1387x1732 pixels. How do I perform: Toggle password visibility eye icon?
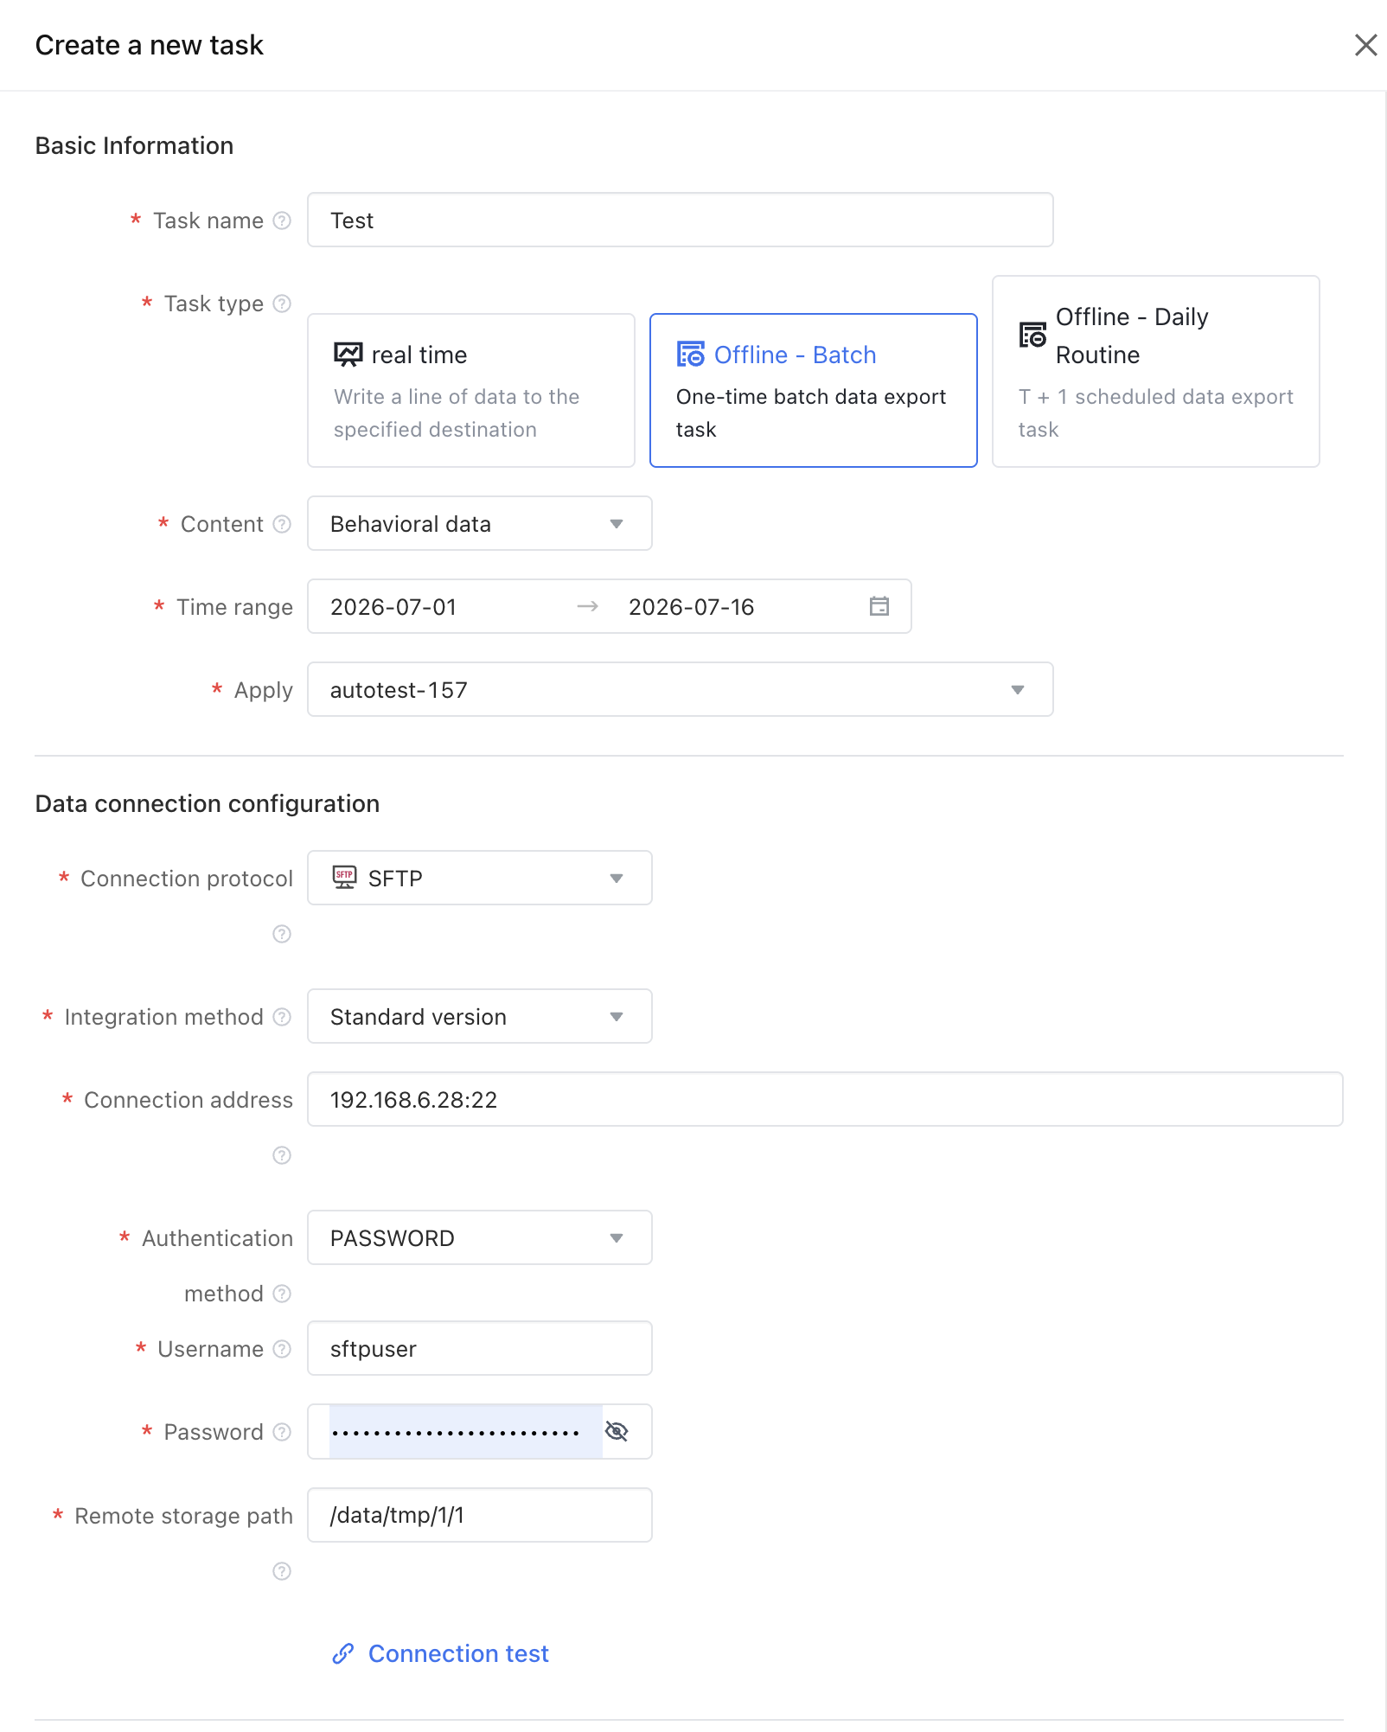click(x=617, y=1431)
